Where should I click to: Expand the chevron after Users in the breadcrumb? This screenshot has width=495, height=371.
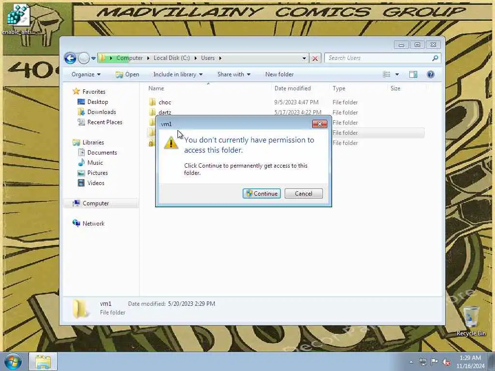click(x=220, y=58)
